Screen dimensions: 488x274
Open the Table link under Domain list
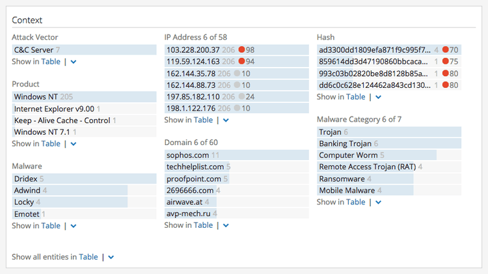click(203, 225)
